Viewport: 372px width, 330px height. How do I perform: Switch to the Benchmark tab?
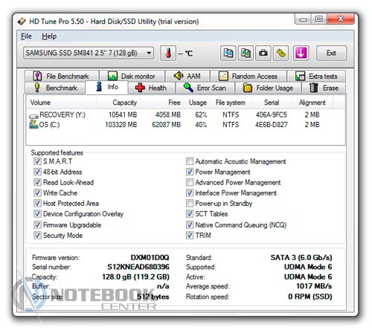pos(55,88)
